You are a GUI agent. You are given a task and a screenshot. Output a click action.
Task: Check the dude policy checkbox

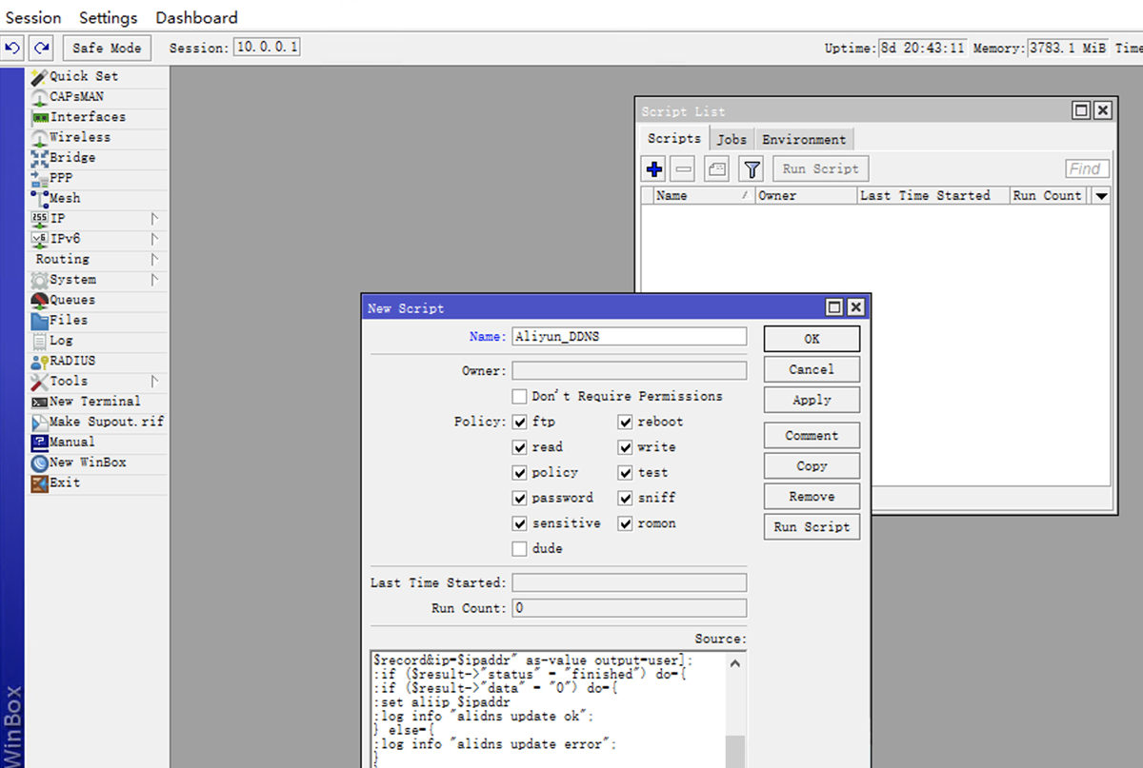520,549
